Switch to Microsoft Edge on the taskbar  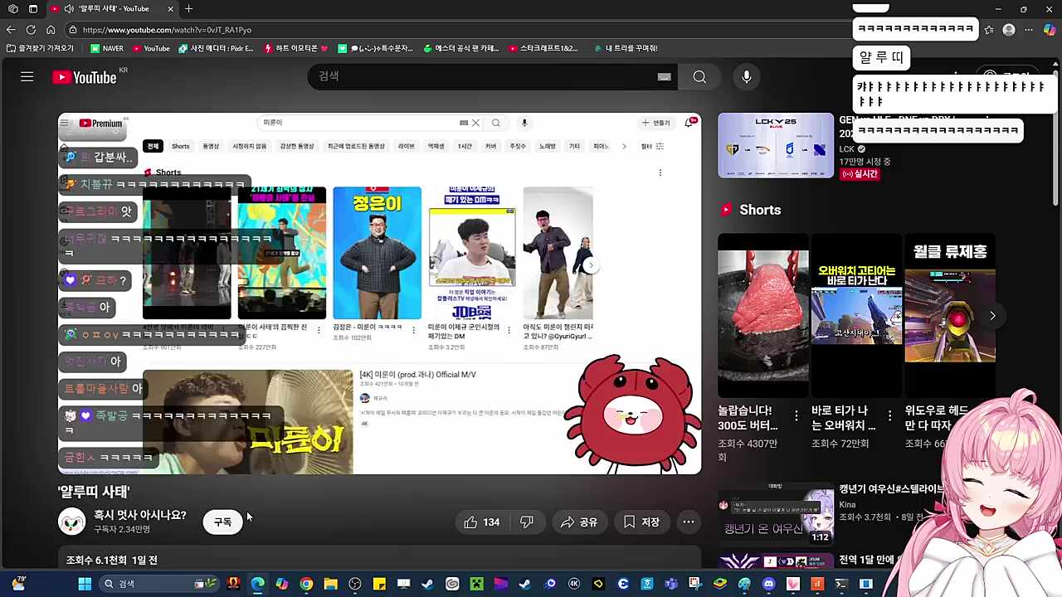point(258,584)
